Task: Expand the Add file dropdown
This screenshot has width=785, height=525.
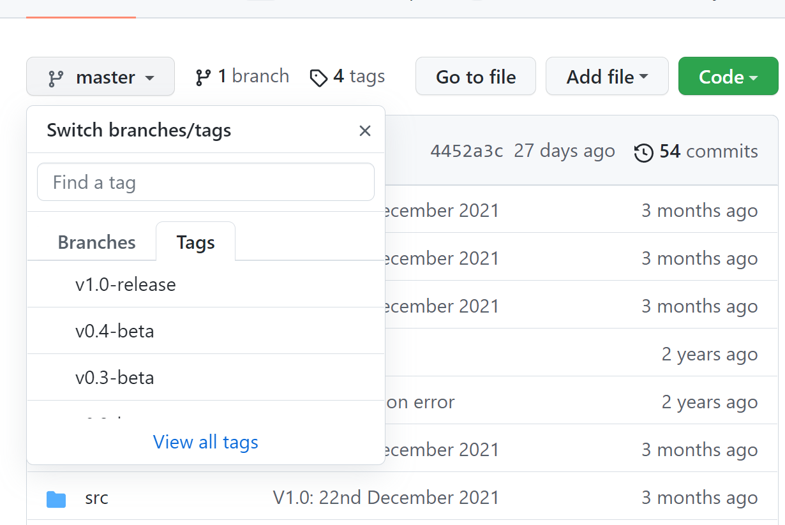Action: click(x=607, y=77)
